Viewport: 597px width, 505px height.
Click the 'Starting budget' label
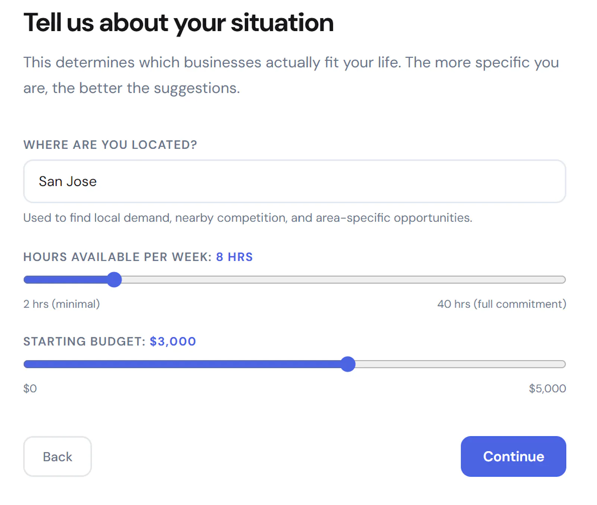[x=84, y=341]
